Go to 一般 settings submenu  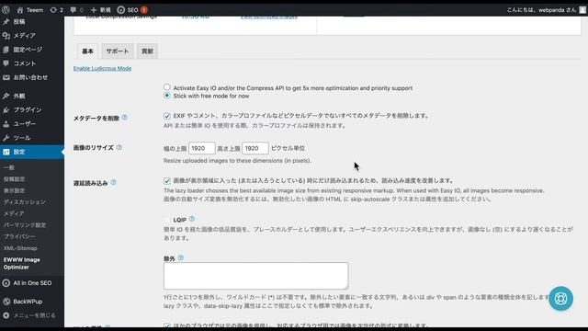[9, 167]
